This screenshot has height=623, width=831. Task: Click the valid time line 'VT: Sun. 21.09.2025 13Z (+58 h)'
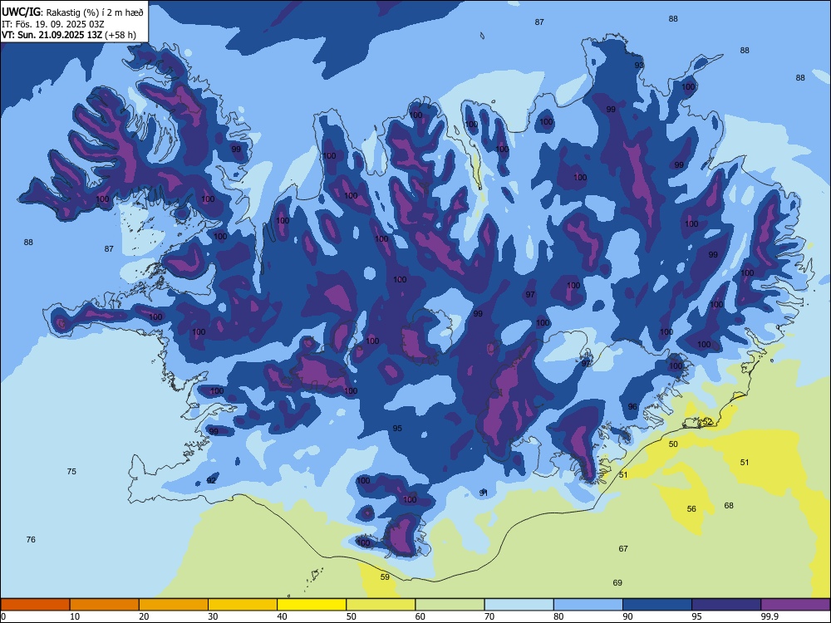[69, 35]
